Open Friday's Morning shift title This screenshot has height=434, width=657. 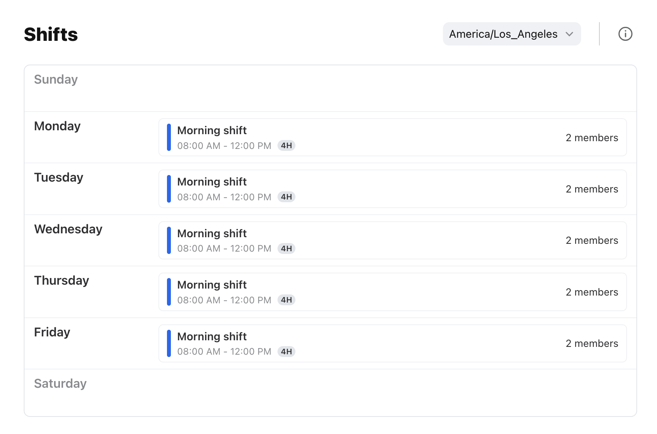[212, 336]
